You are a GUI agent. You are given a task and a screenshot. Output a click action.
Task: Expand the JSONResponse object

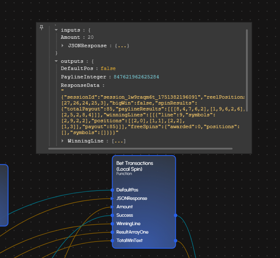pos(62,46)
